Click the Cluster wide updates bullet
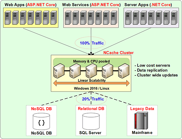The image size is (182, 139). coord(156,75)
